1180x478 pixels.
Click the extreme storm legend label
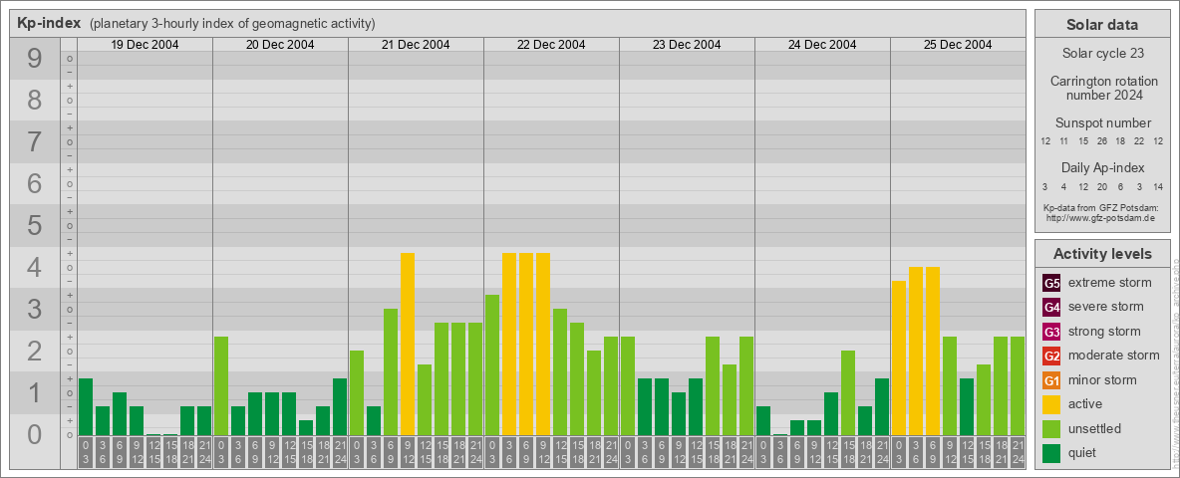pos(1109,283)
